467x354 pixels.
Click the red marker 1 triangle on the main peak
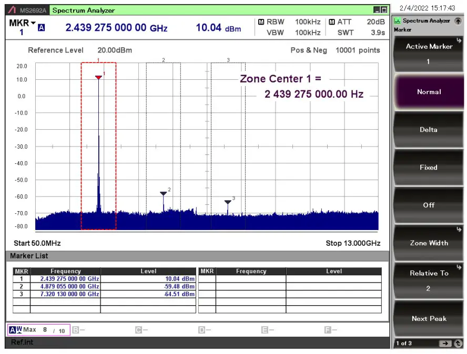[x=98, y=76]
